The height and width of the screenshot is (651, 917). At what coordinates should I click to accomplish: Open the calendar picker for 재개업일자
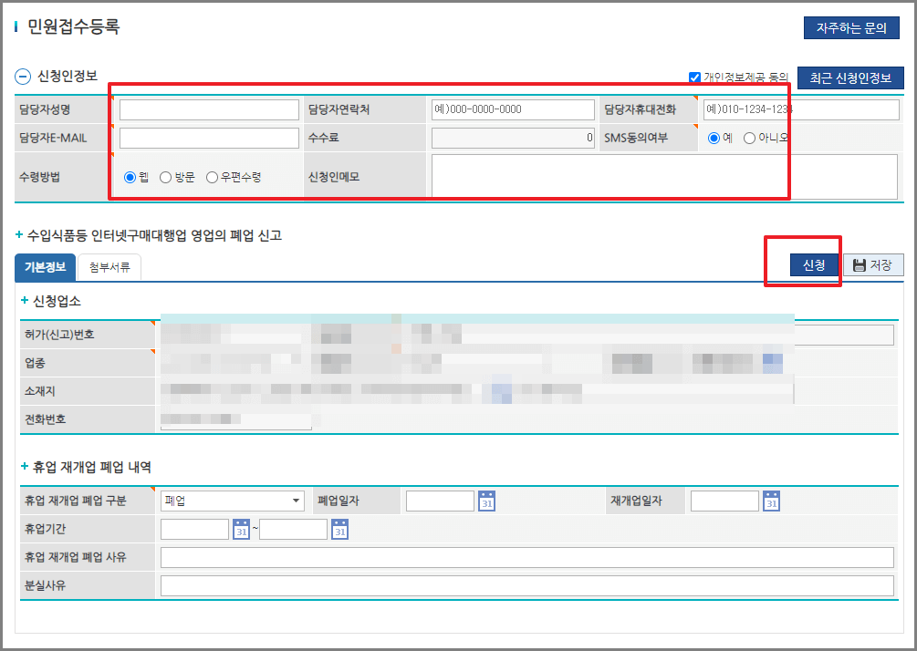pos(770,501)
